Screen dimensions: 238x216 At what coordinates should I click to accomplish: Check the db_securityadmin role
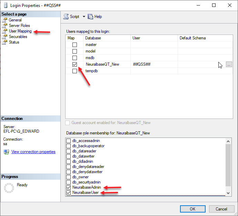[68, 182]
